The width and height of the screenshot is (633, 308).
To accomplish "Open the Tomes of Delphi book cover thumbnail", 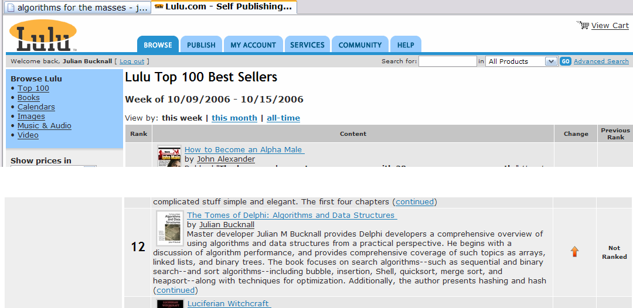I will [170, 228].
